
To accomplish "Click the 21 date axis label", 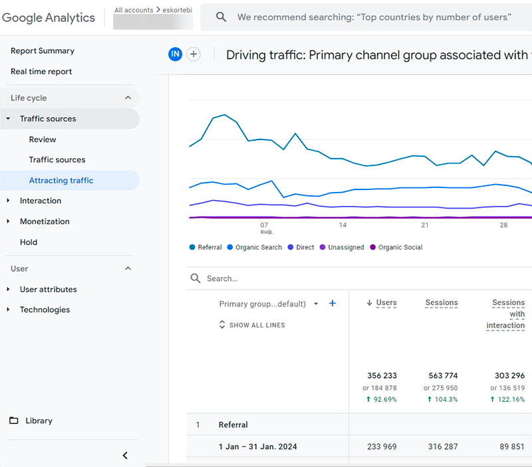I will click(x=425, y=225).
